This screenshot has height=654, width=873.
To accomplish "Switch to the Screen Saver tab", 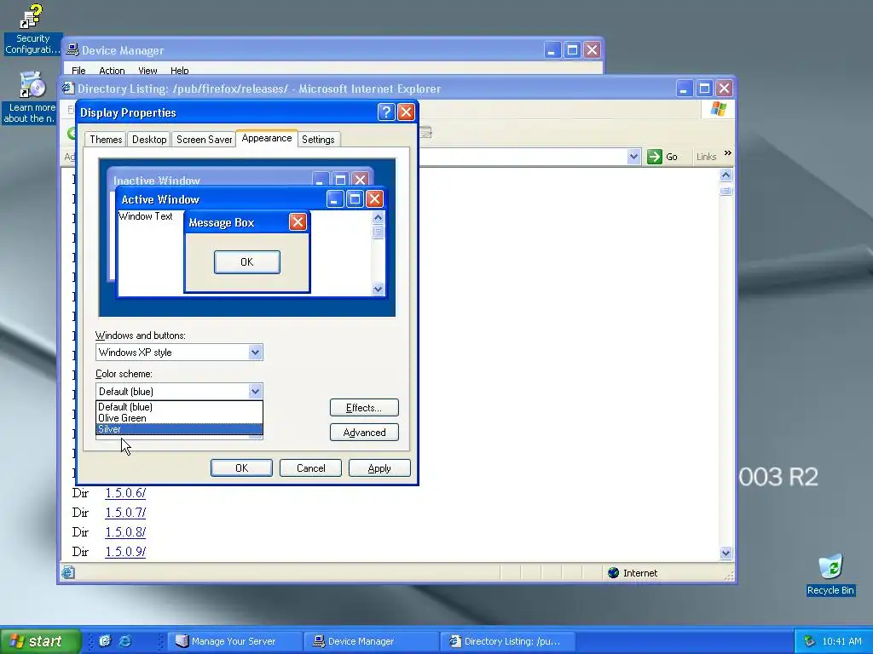I will click(x=204, y=140).
